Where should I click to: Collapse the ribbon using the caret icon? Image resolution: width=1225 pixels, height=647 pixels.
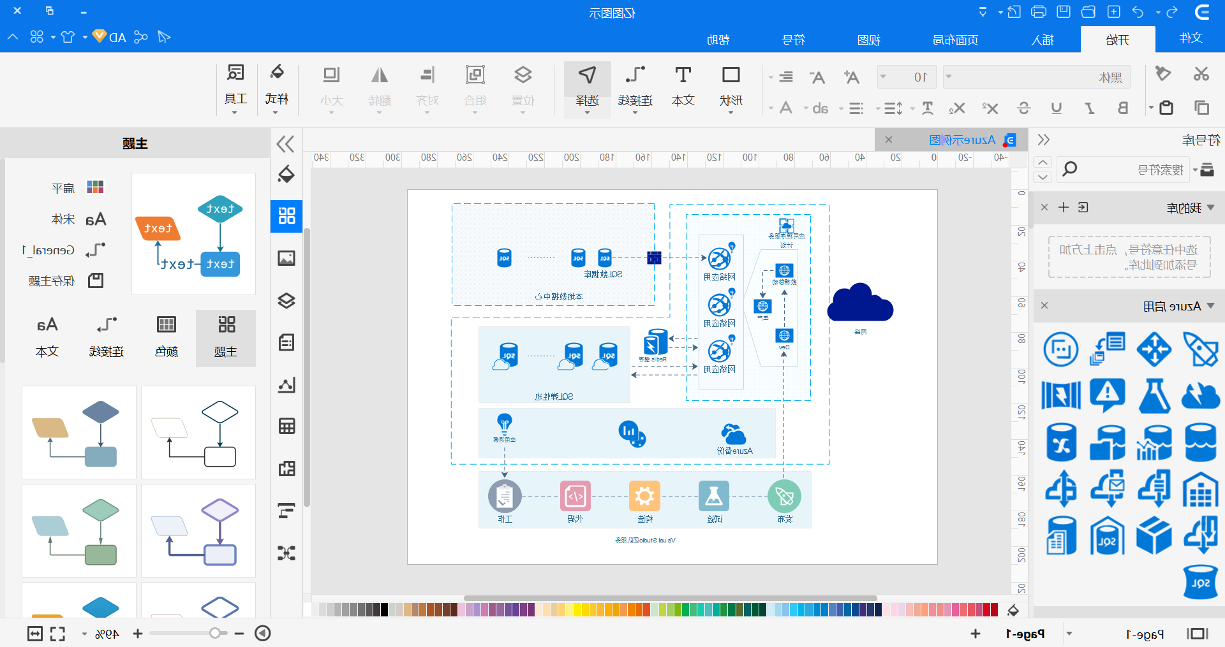(13, 37)
